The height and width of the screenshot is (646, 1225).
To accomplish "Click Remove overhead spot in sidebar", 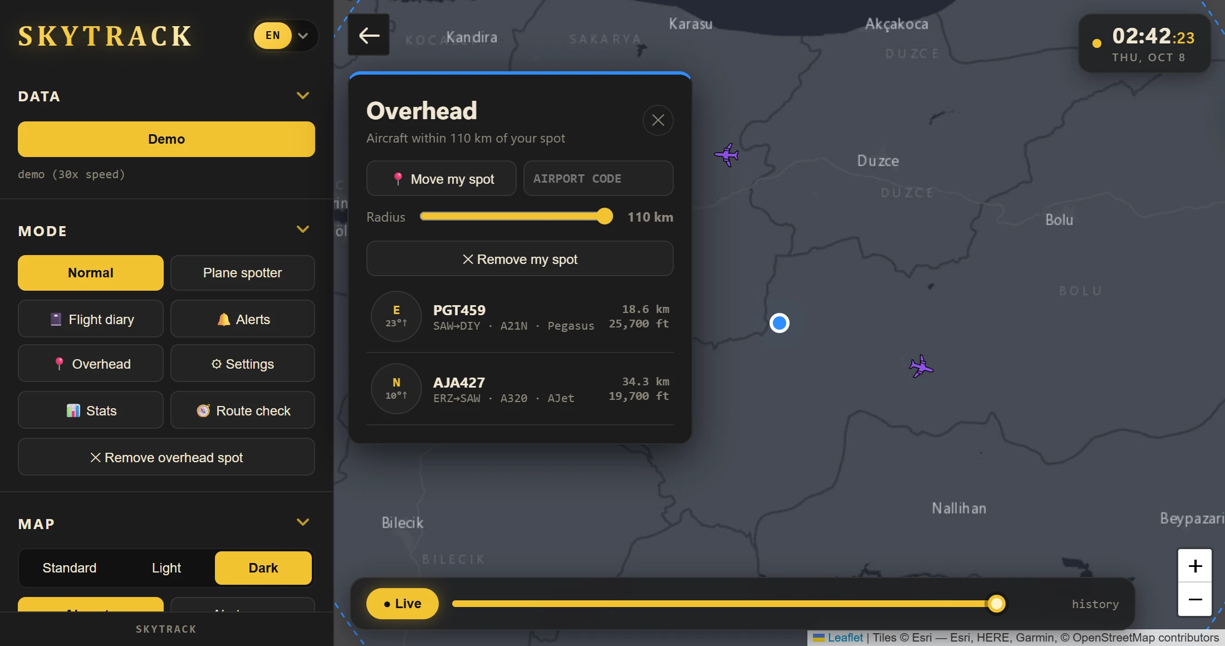I will (166, 457).
